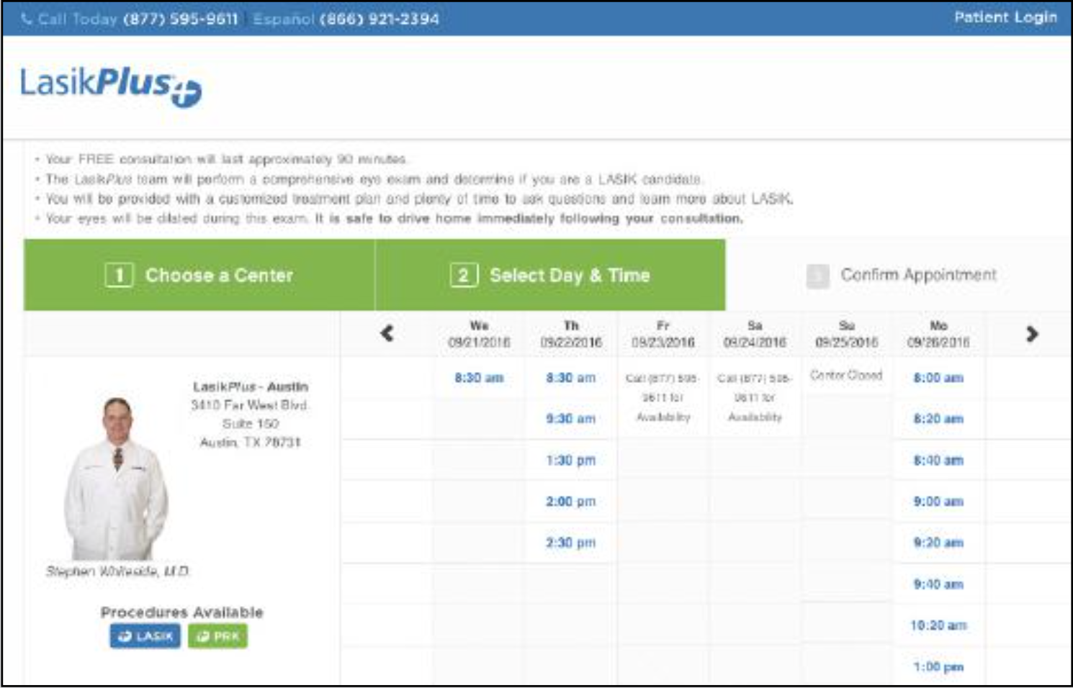
Task: Click the PRK procedure button
Action: (x=217, y=636)
